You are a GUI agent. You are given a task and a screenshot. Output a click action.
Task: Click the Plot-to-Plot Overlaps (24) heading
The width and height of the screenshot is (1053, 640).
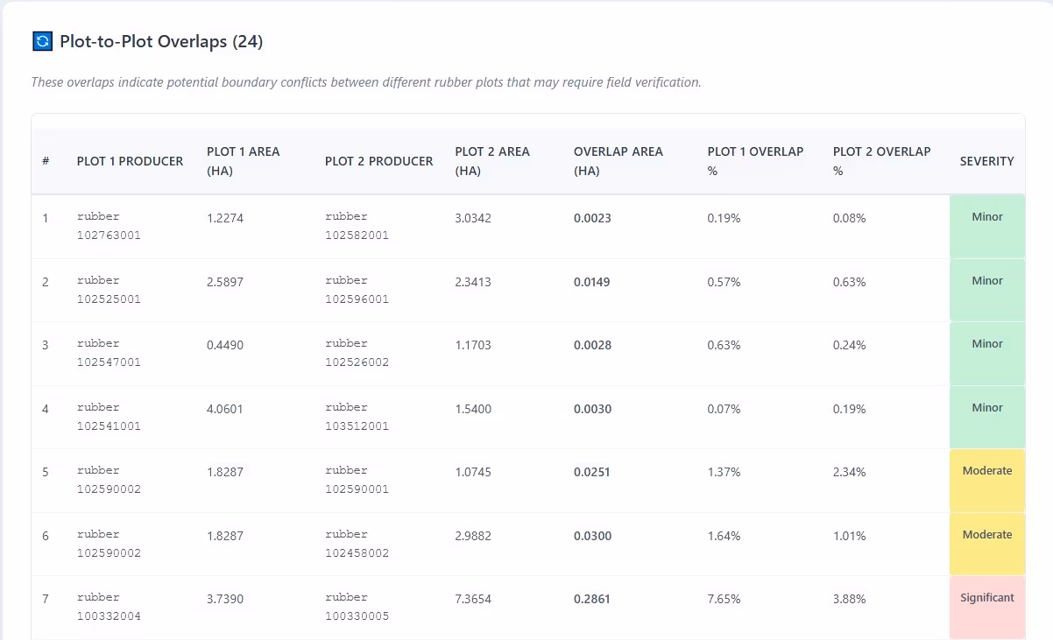(161, 41)
